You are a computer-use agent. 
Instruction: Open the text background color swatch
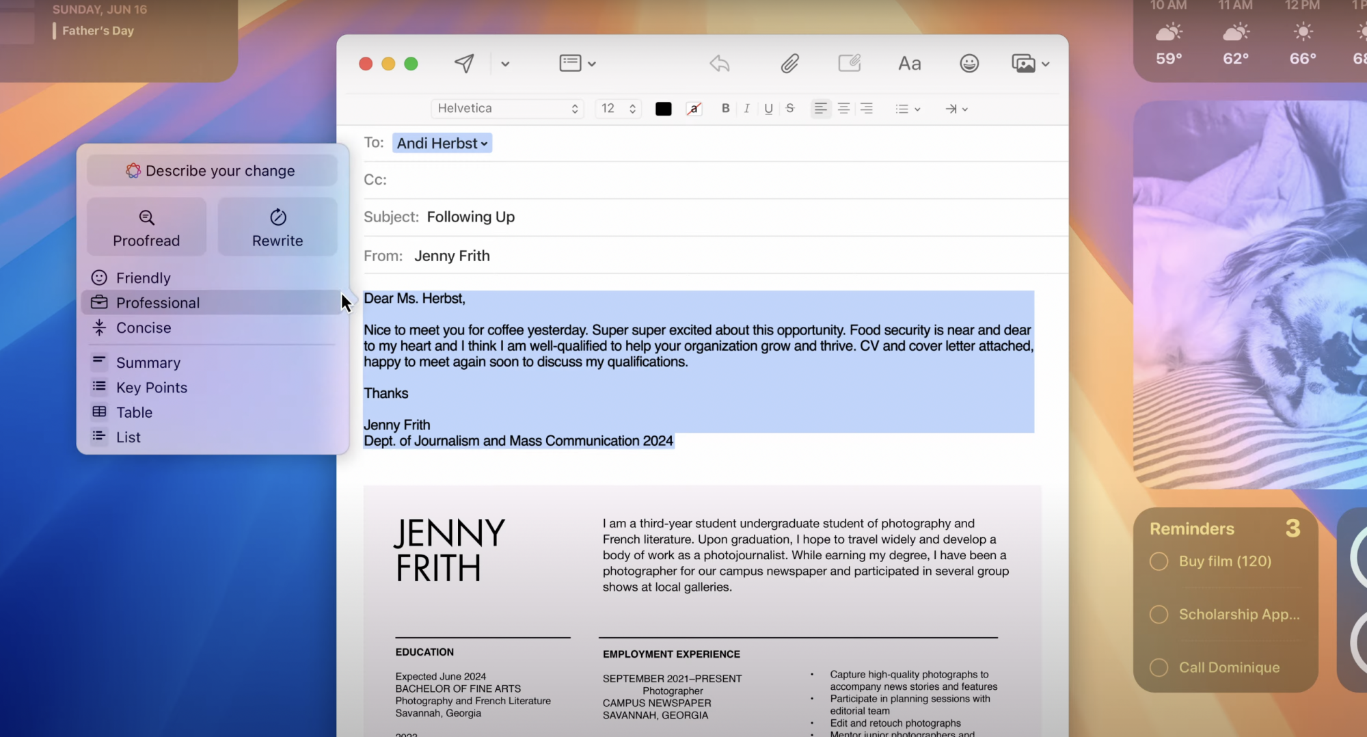tap(694, 109)
